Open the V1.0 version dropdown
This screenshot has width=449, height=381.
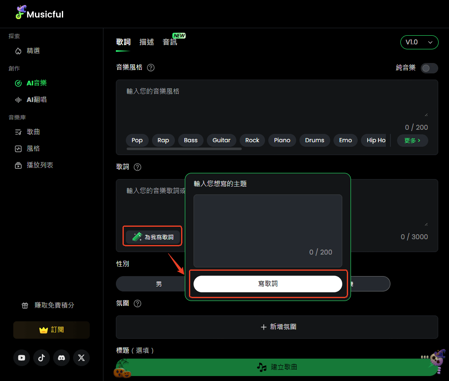tap(419, 42)
